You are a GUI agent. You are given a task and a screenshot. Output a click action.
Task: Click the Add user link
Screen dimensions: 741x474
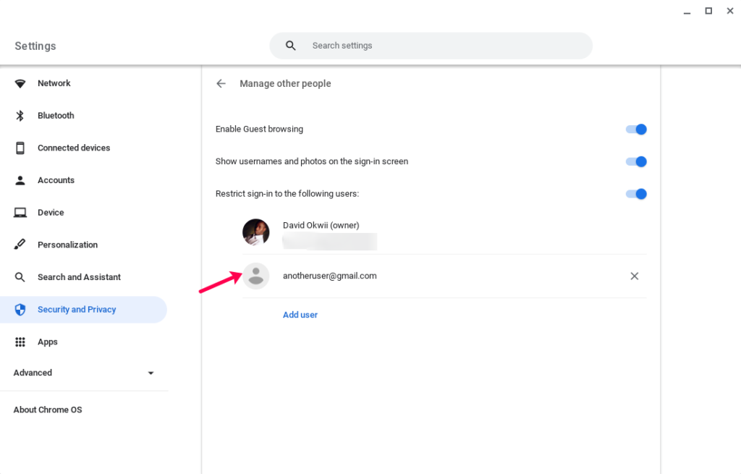[x=300, y=315]
